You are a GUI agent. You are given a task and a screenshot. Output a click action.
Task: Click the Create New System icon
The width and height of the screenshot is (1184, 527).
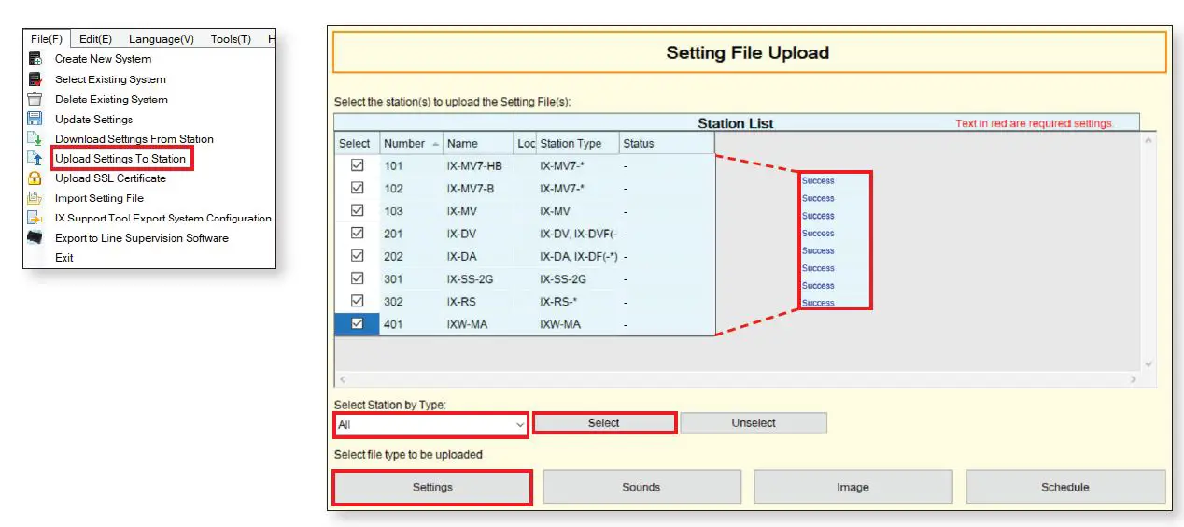[x=35, y=59]
